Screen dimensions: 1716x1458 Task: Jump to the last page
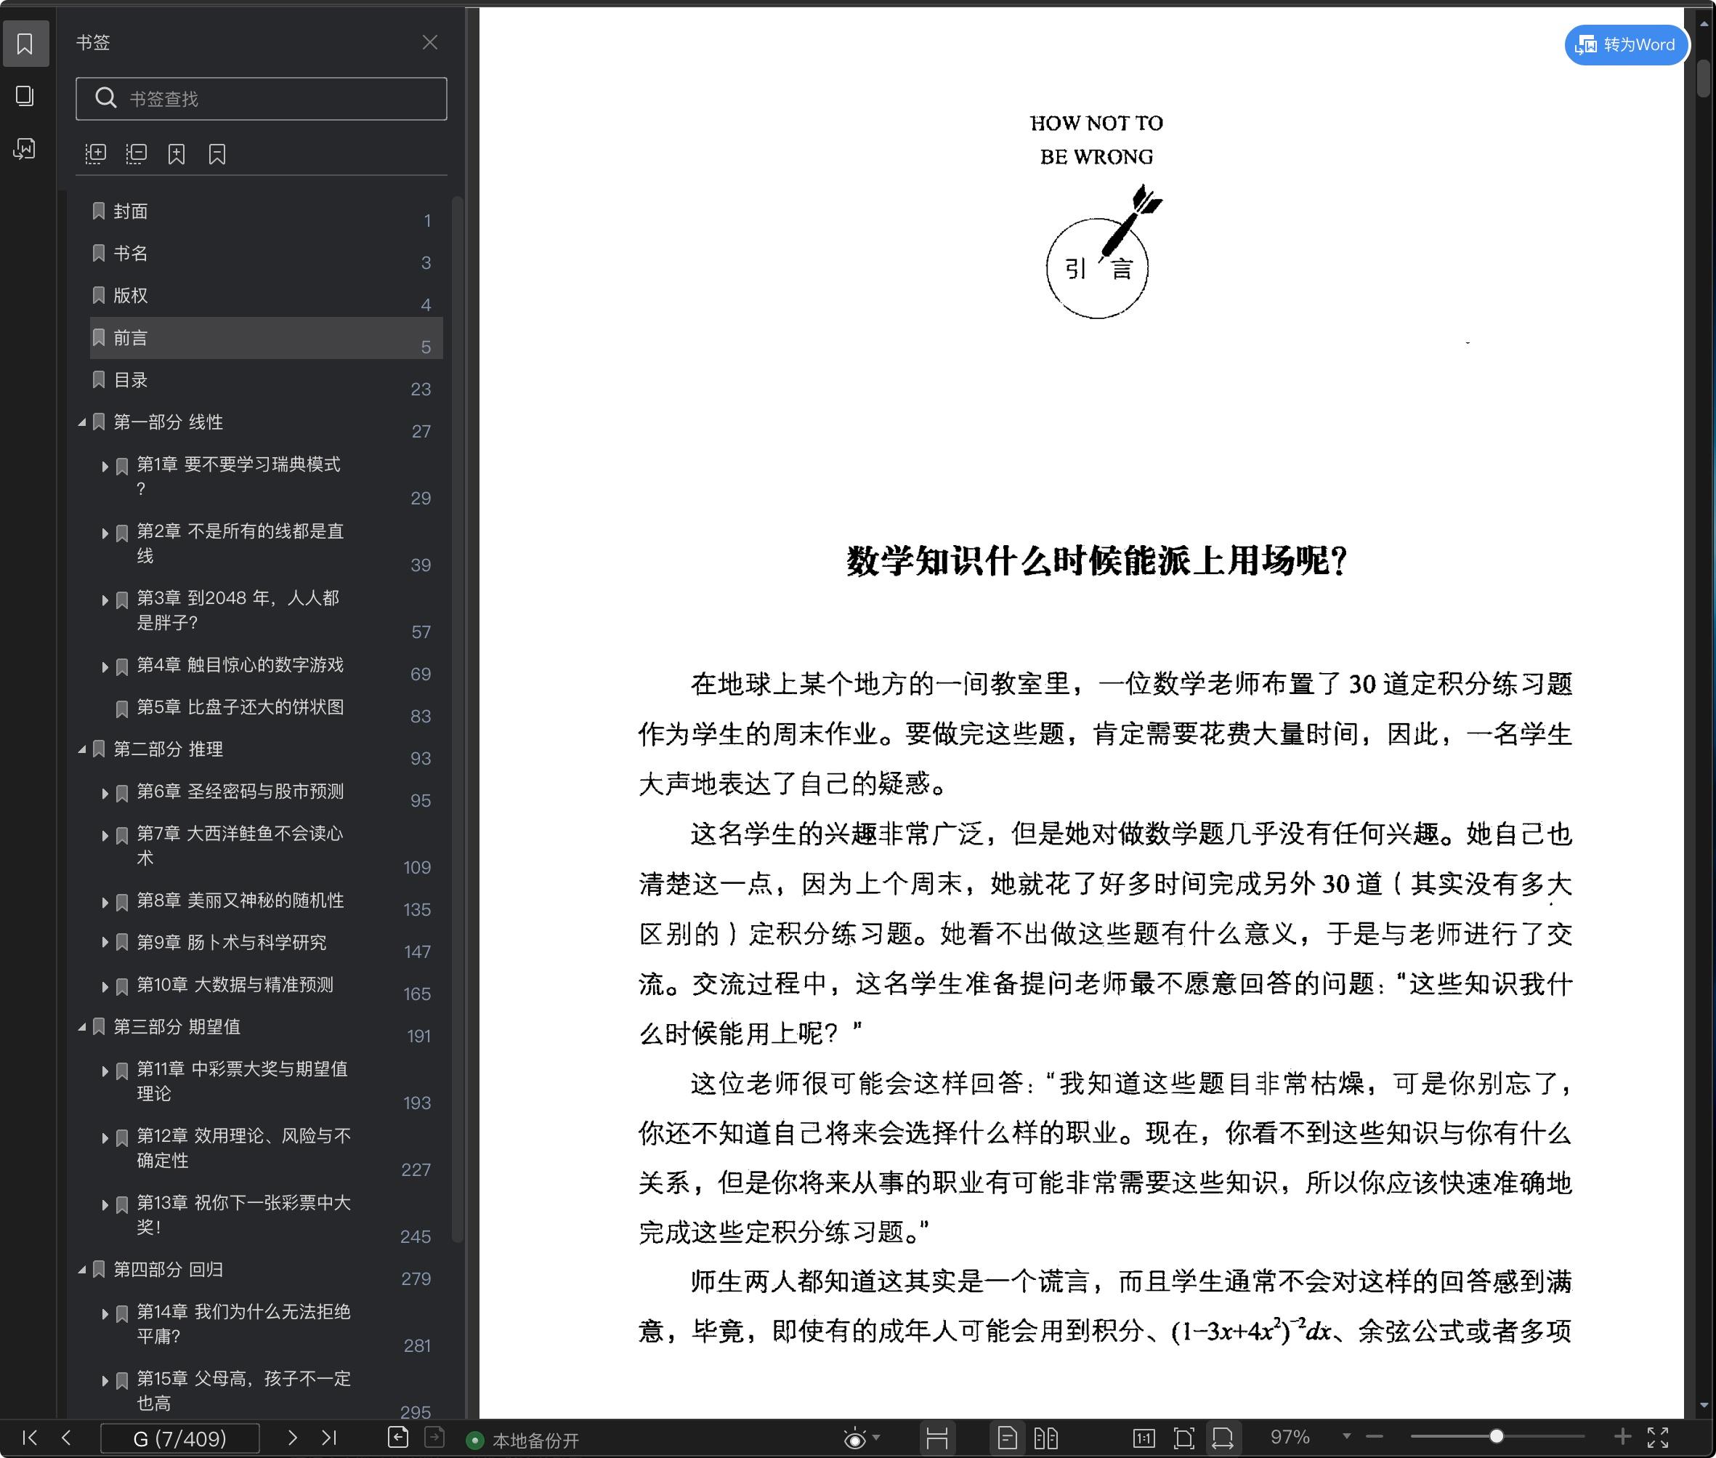coord(329,1438)
